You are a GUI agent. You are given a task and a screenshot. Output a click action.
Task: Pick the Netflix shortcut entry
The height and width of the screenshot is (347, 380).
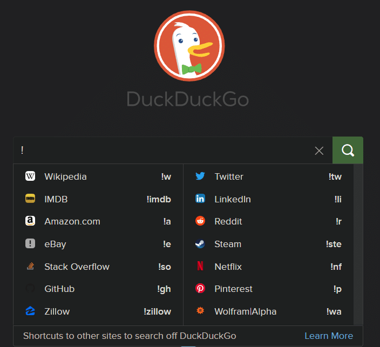[x=268, y=267]
